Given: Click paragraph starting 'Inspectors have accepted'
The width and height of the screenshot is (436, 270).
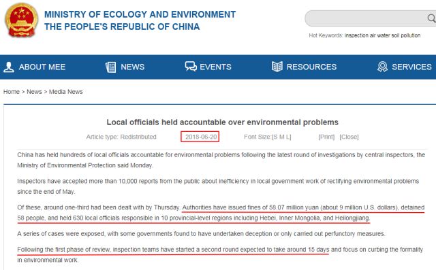Looking at the screenshot, I should point(218,186).
